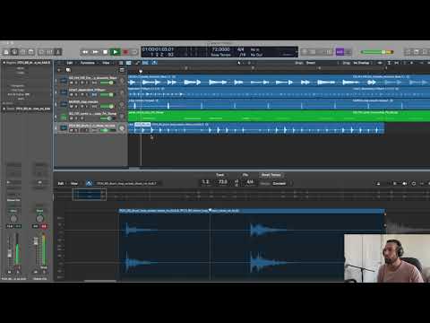Select the first track's audio region
This screenshot has height=323, width=430.
click(240, 81)
